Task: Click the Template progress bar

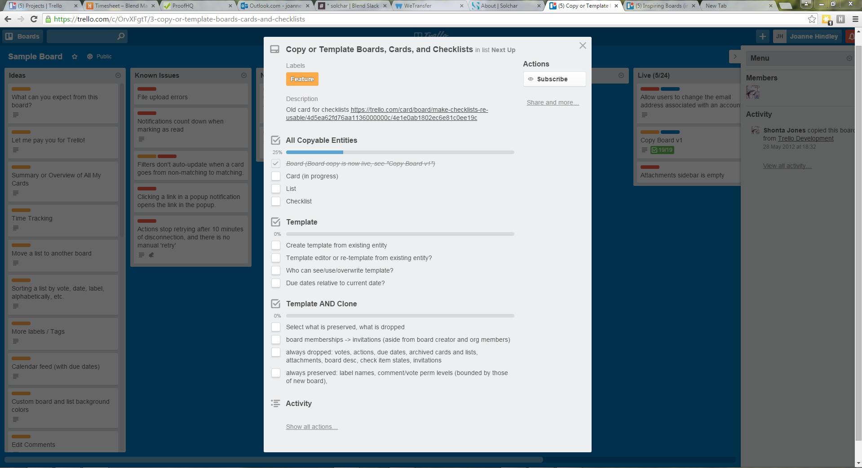Action: pos(400,234)
